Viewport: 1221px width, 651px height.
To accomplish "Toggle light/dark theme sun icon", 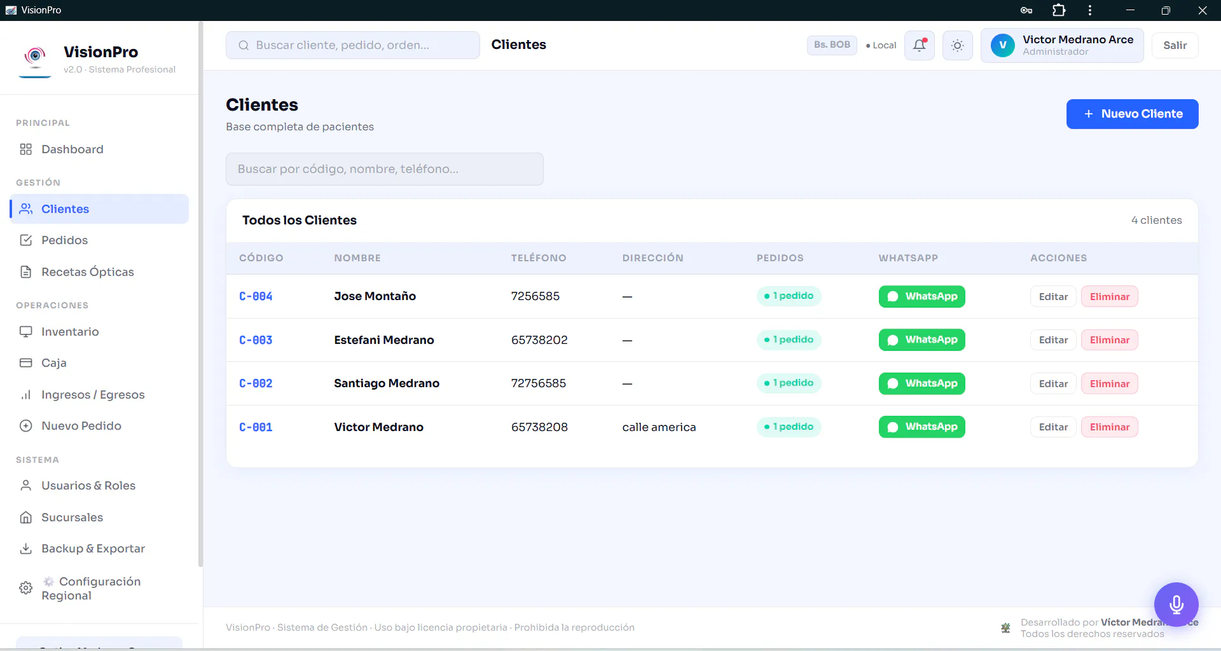I will (957, 45).
